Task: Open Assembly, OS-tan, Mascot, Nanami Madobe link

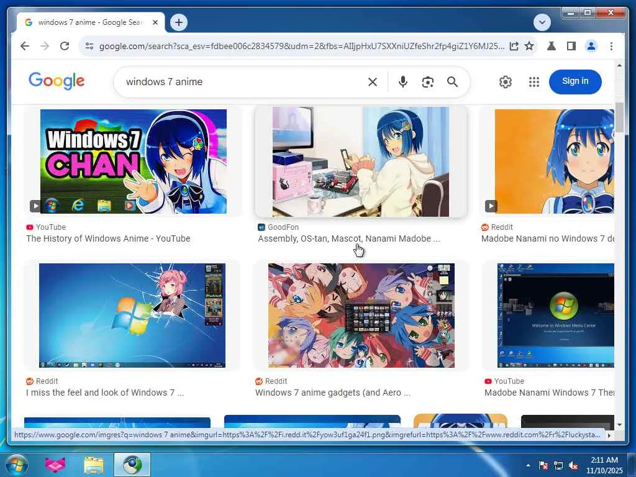Action: pos(349,238)
